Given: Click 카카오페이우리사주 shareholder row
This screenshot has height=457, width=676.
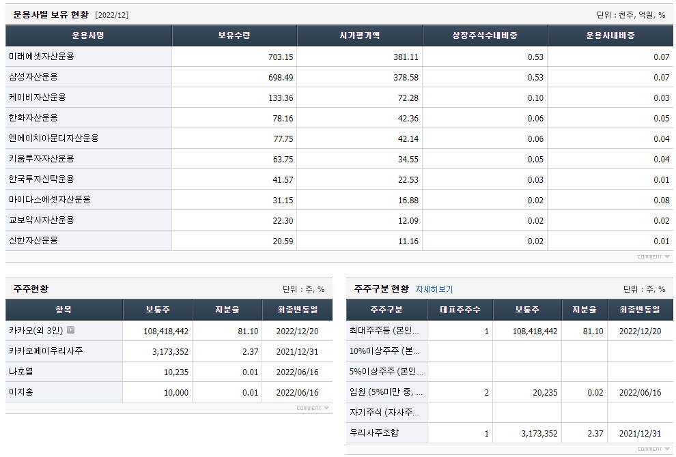Looking at the screenshot, I should [x=169, y=351].
